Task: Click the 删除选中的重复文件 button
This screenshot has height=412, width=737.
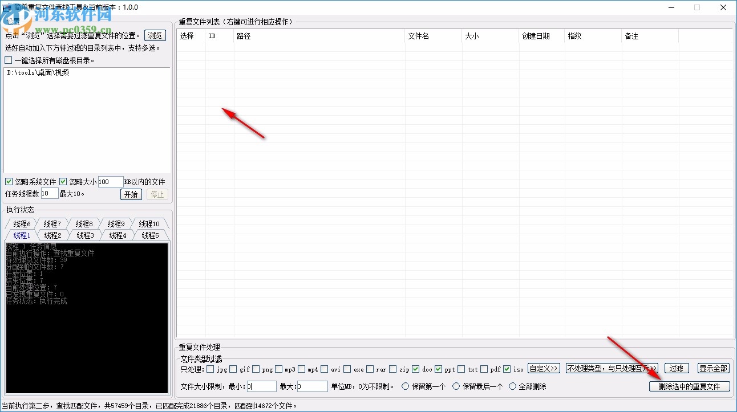Action: coord(689,386)
